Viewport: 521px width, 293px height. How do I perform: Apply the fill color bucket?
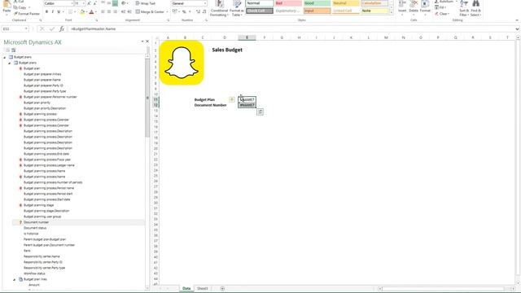(82, 12)
